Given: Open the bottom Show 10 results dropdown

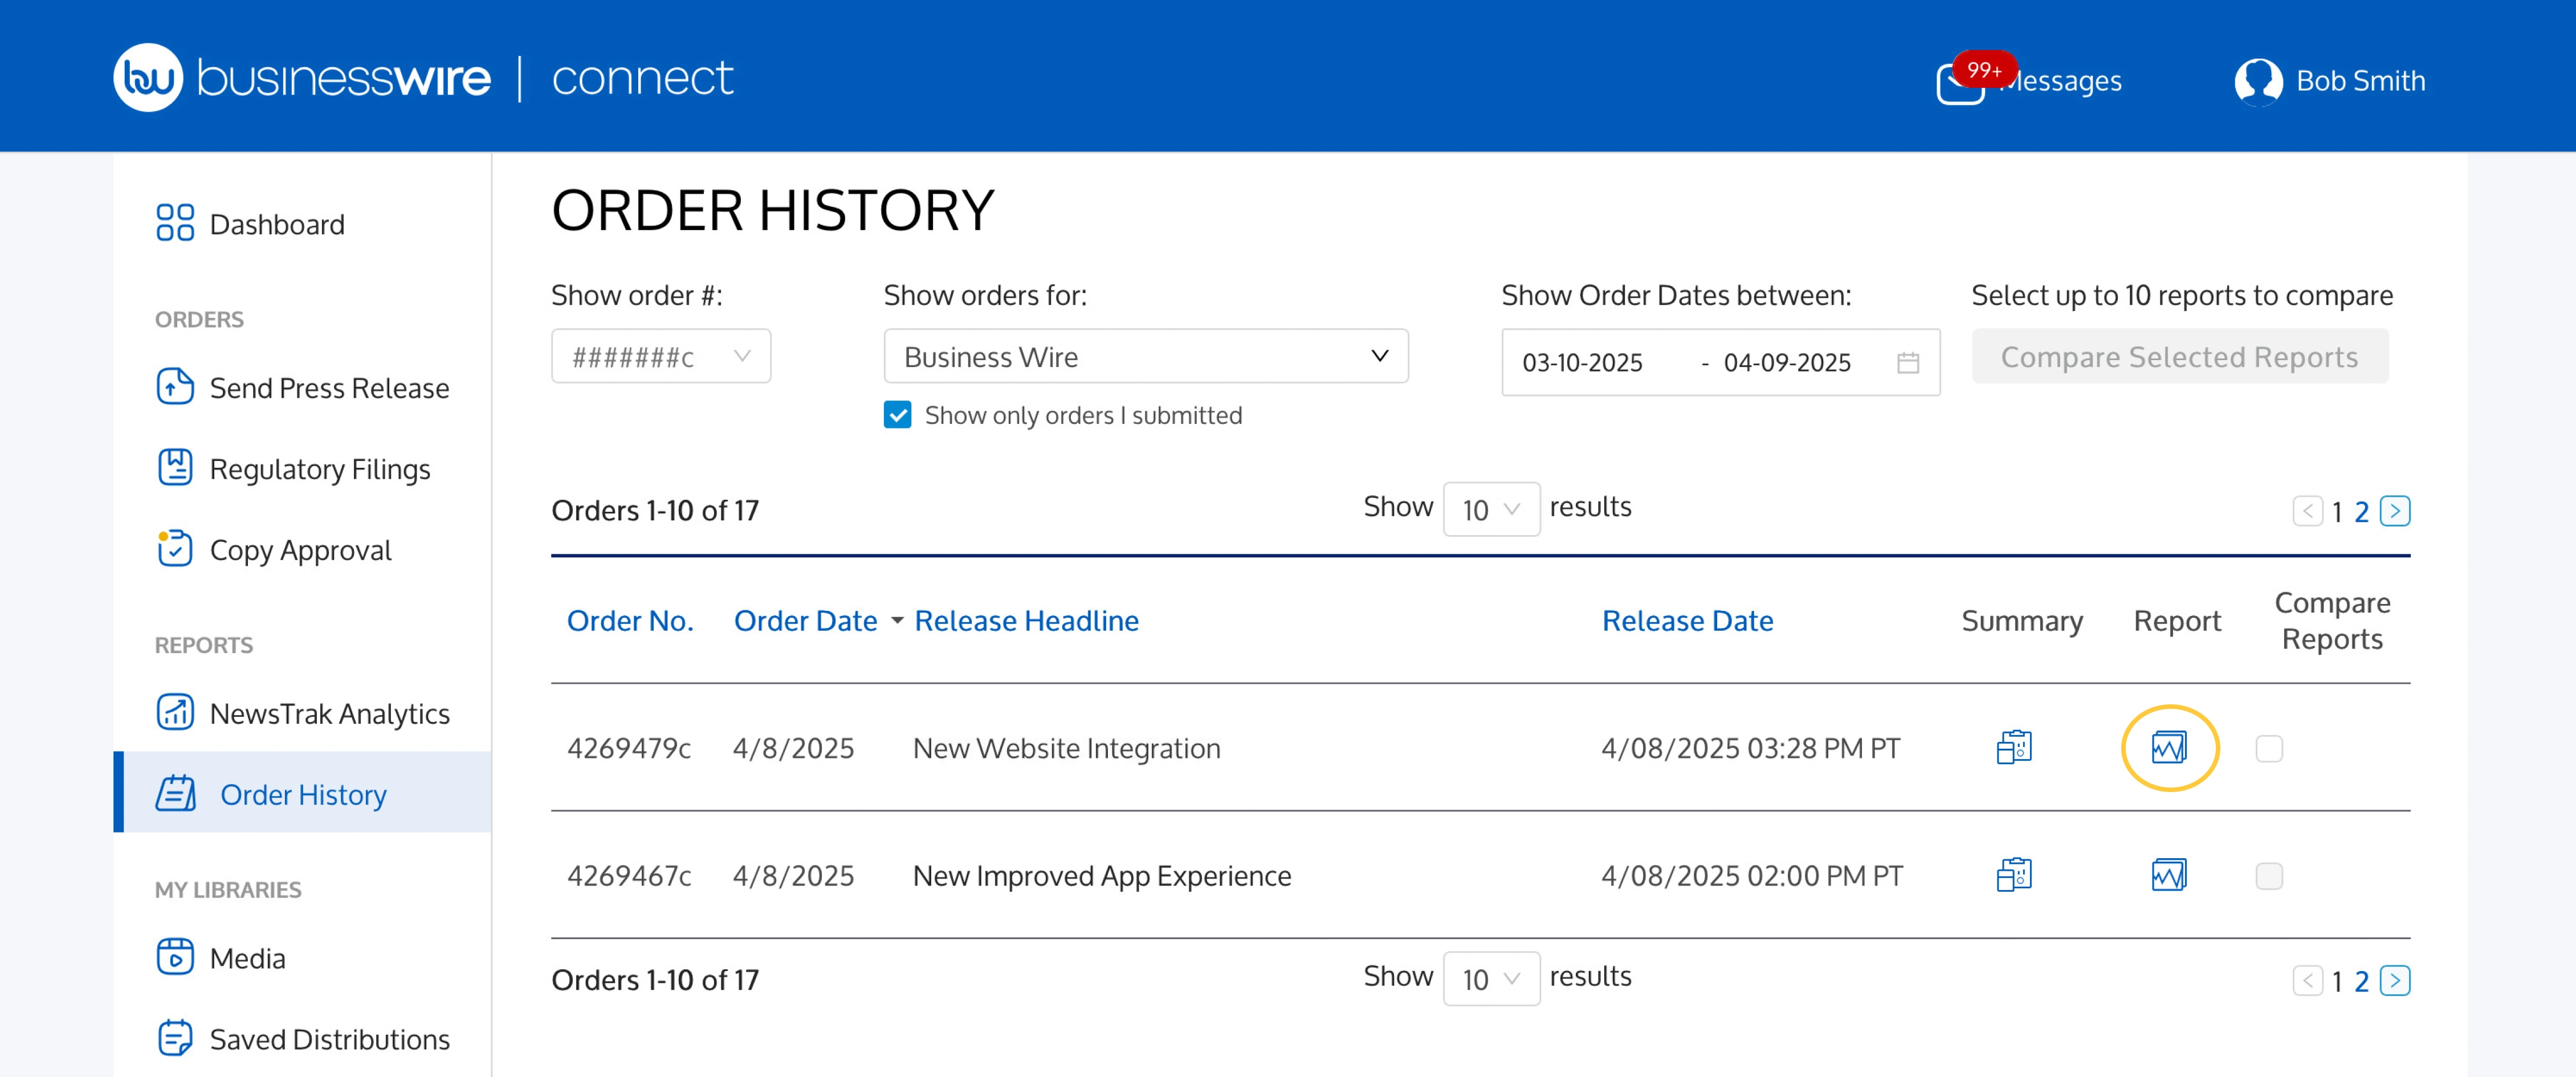Looking at the screenshot, I should [x=1491, y=979].
